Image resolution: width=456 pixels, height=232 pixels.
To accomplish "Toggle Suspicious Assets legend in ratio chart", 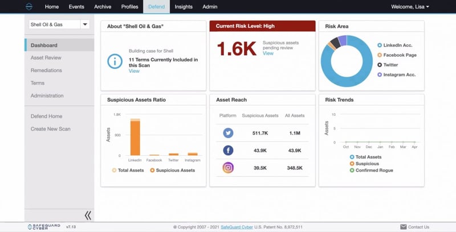I will click(x=173, y=170).
